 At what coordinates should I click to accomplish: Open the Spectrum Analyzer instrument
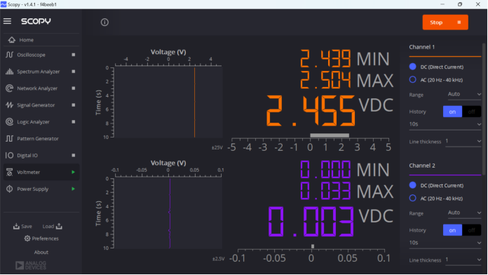(x=41, y=72)
